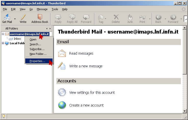188x120 pixels.
Task: Click the Inbox tray icon
Action: click(x=11, y=39)
